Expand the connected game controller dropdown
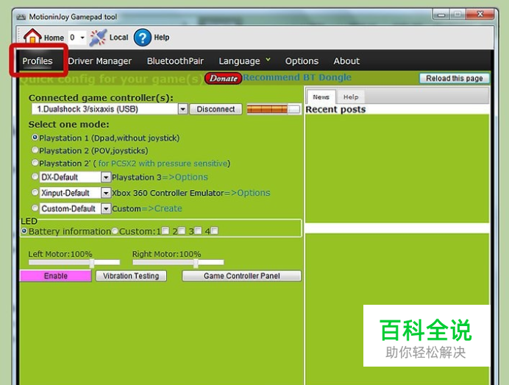509x385 pixels. [x=183, y=109]
